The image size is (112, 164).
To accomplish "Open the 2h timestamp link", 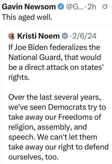I will tap(92, 7).
